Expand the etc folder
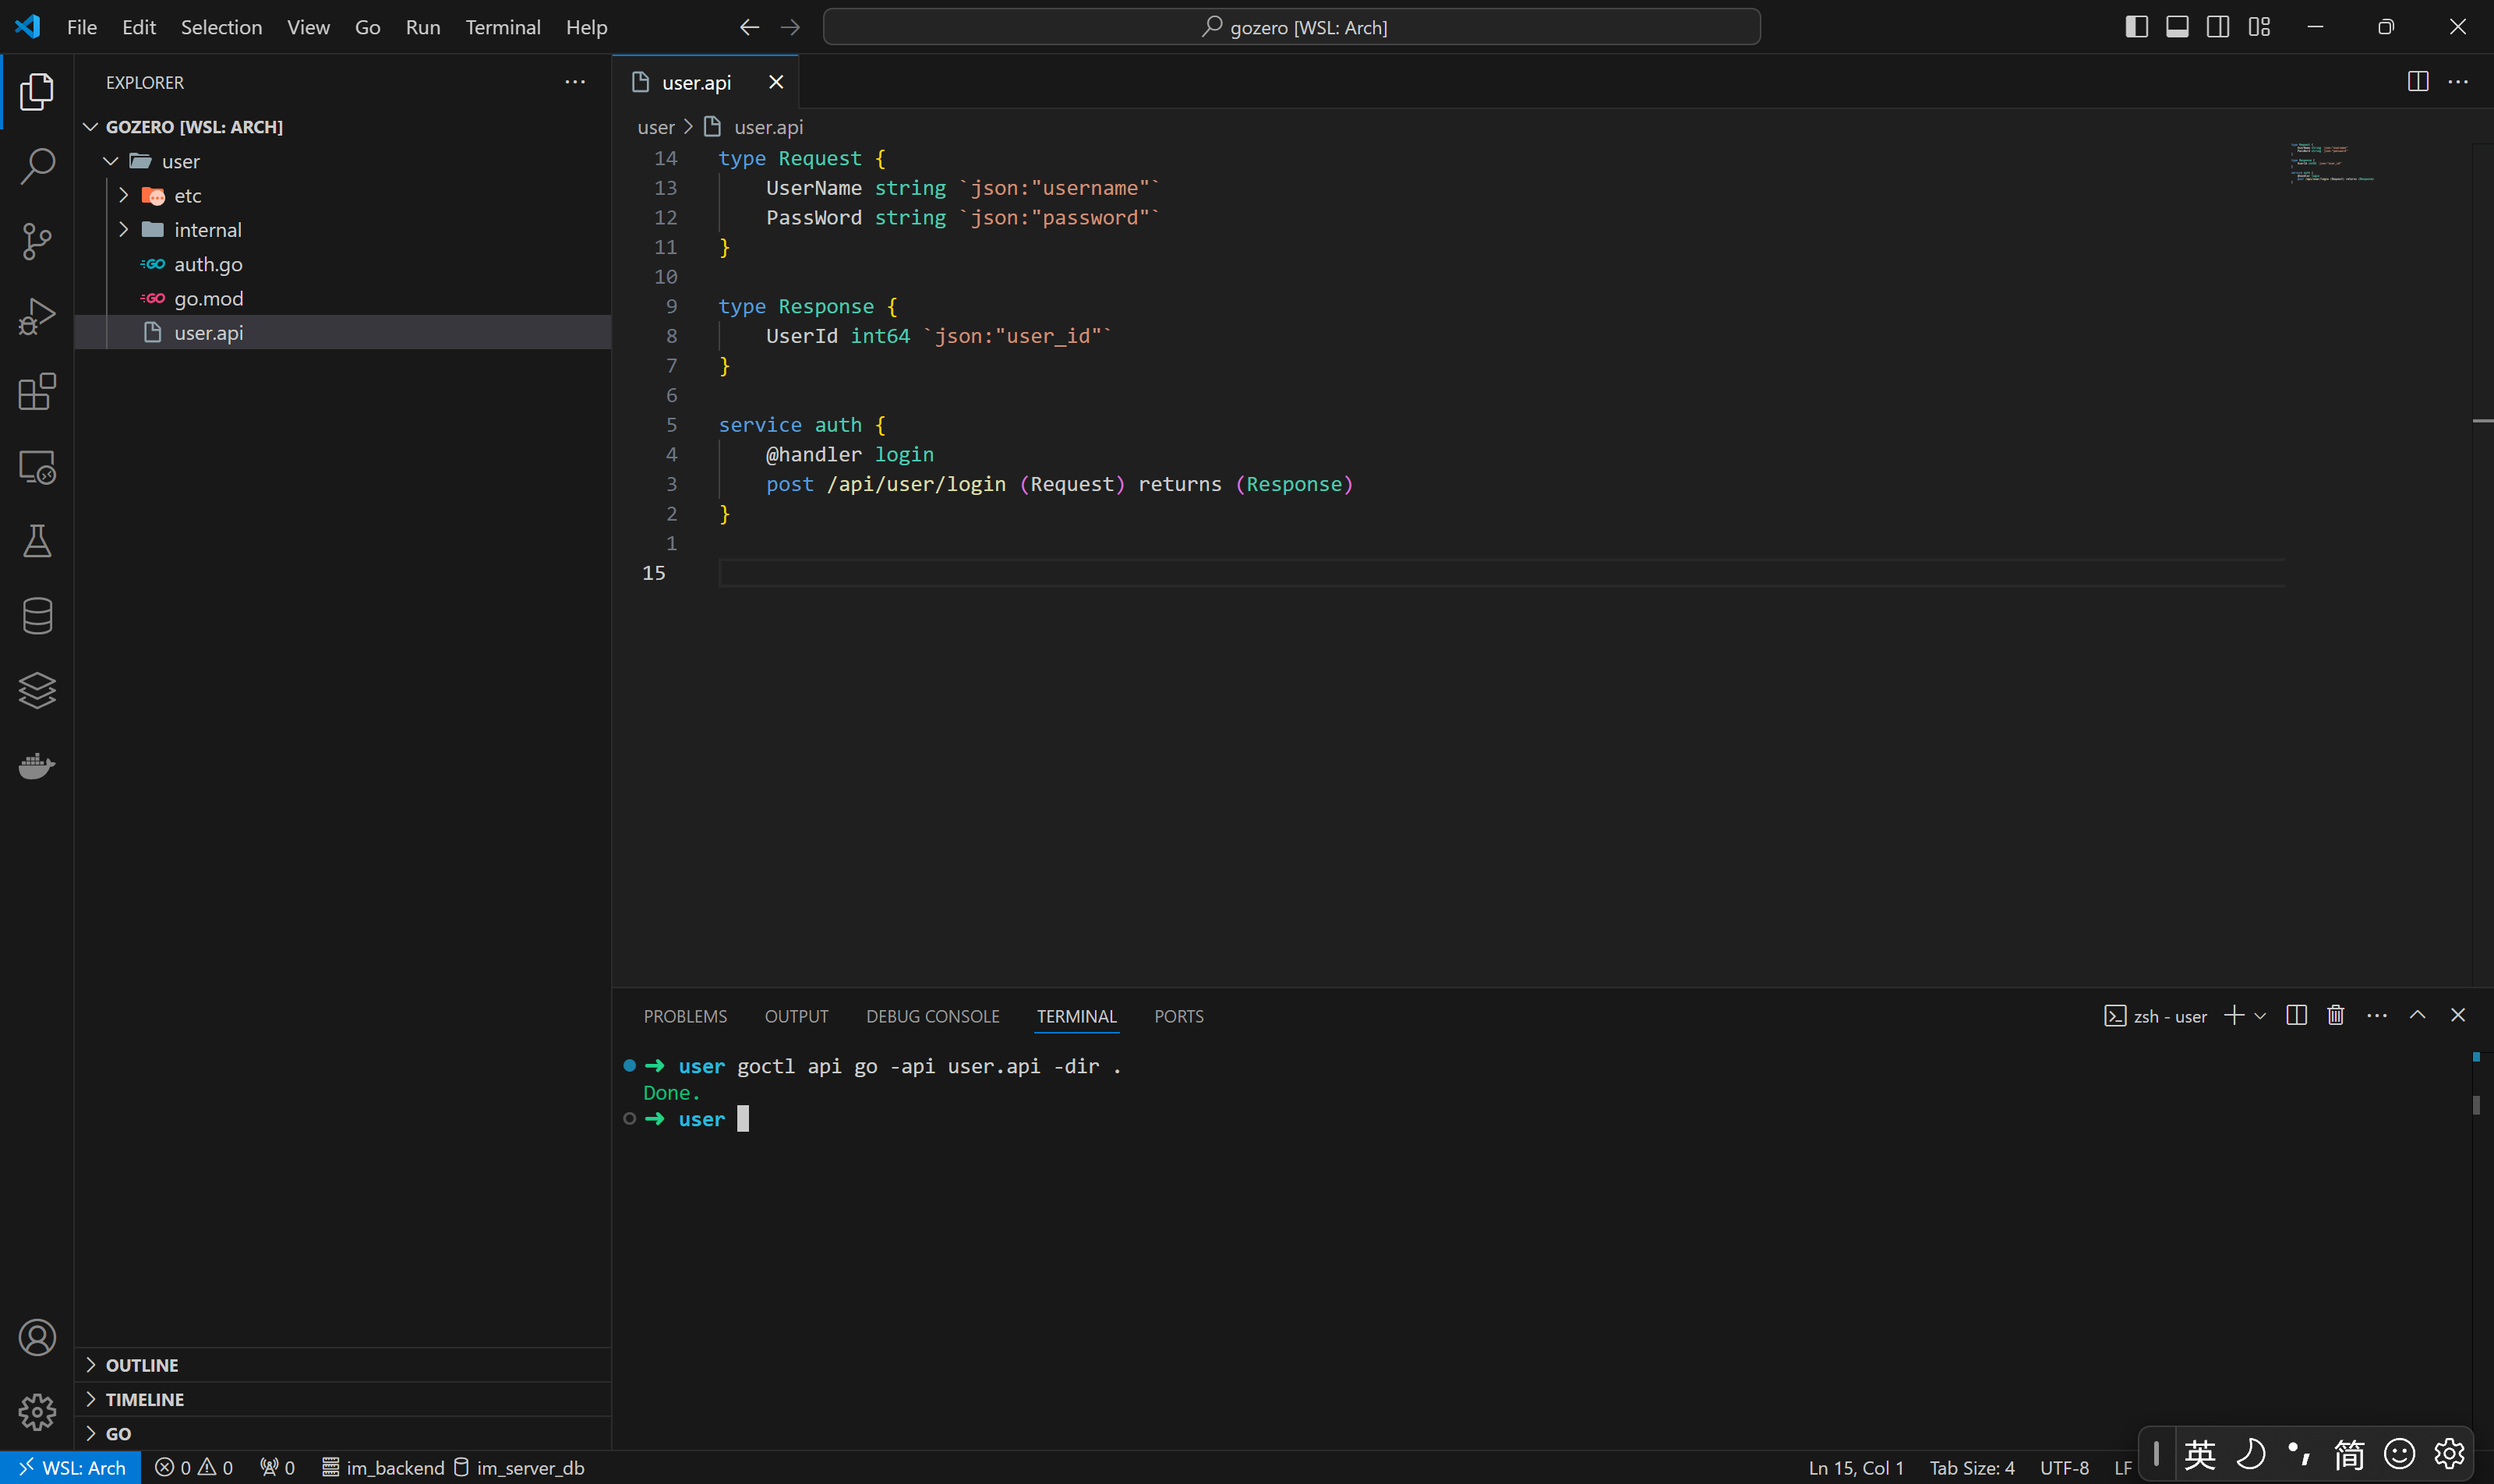This screenshot has height=1484, width=2494. click(187, 196)
